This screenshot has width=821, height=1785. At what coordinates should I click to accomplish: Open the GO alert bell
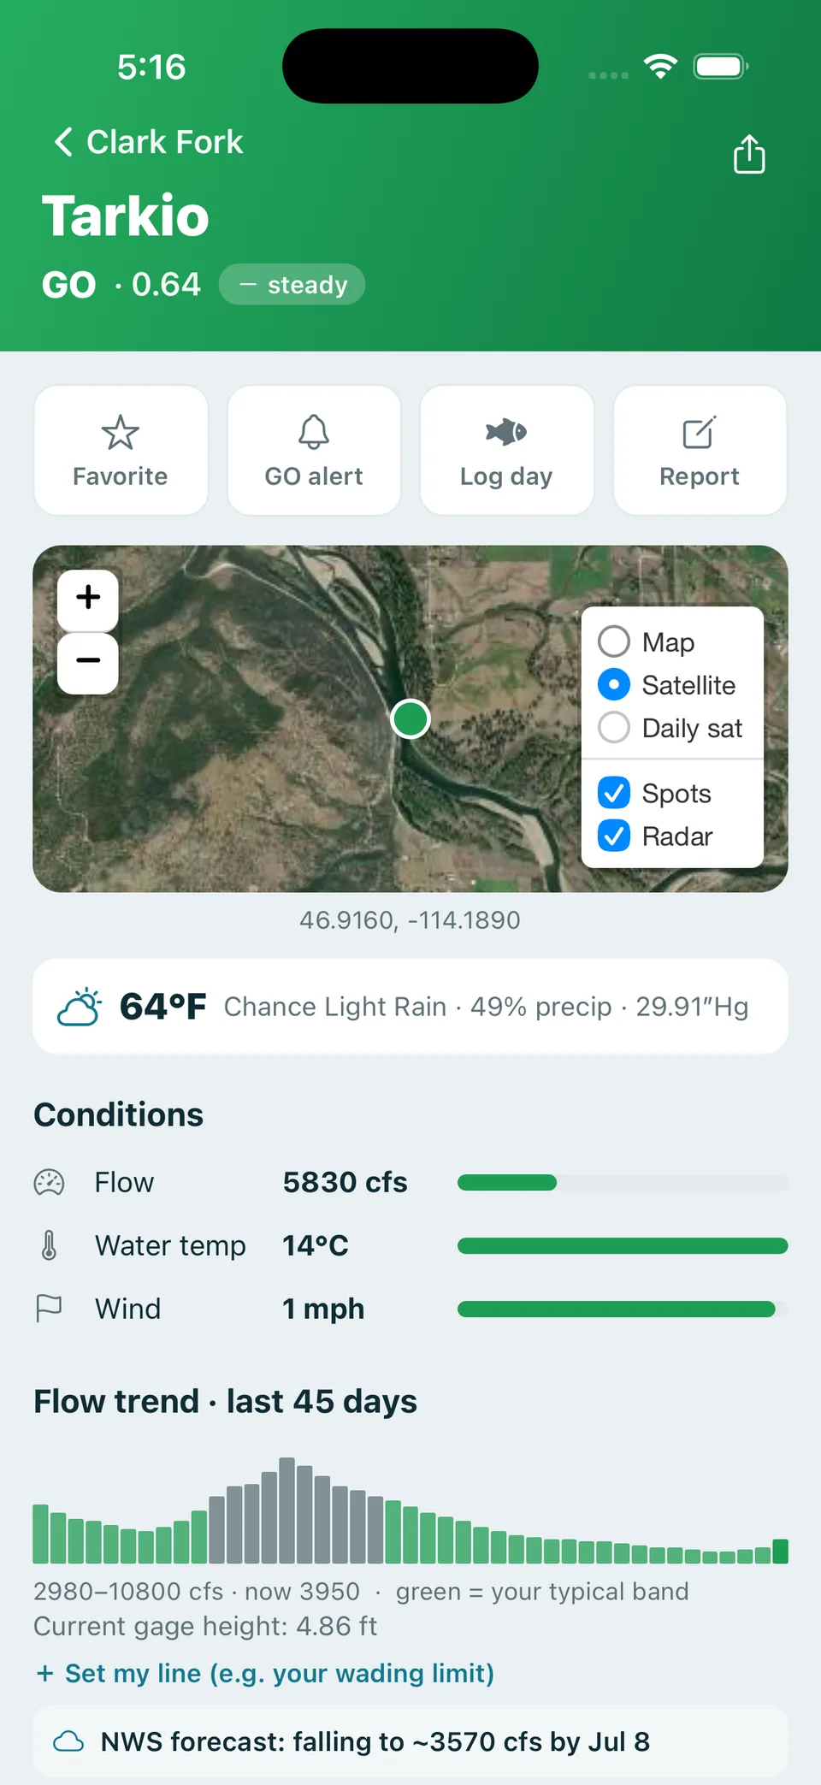coord(314,451)
